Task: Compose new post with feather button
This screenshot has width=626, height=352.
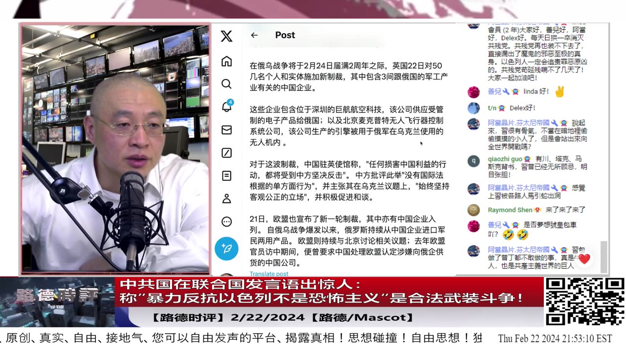Action: tap(226, 248)
